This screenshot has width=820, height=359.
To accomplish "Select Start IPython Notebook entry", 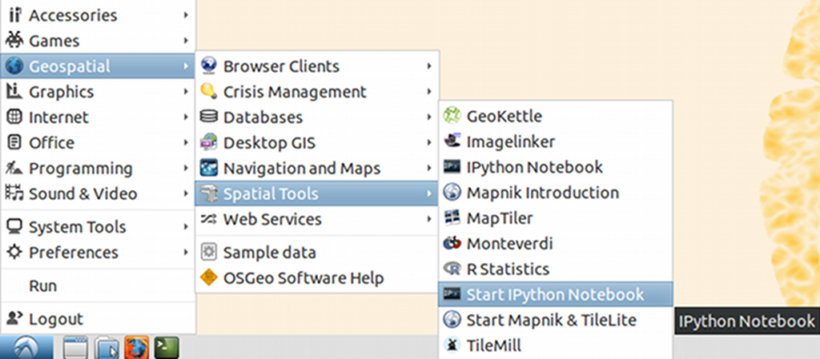I will coord(554,295).
